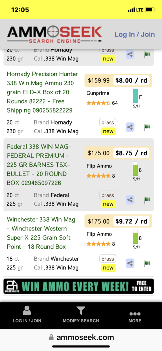Viewport: 162px width, 351px height.
Task: Click Flip Ammo five-star rating on Federal listing
Action: 98,176
